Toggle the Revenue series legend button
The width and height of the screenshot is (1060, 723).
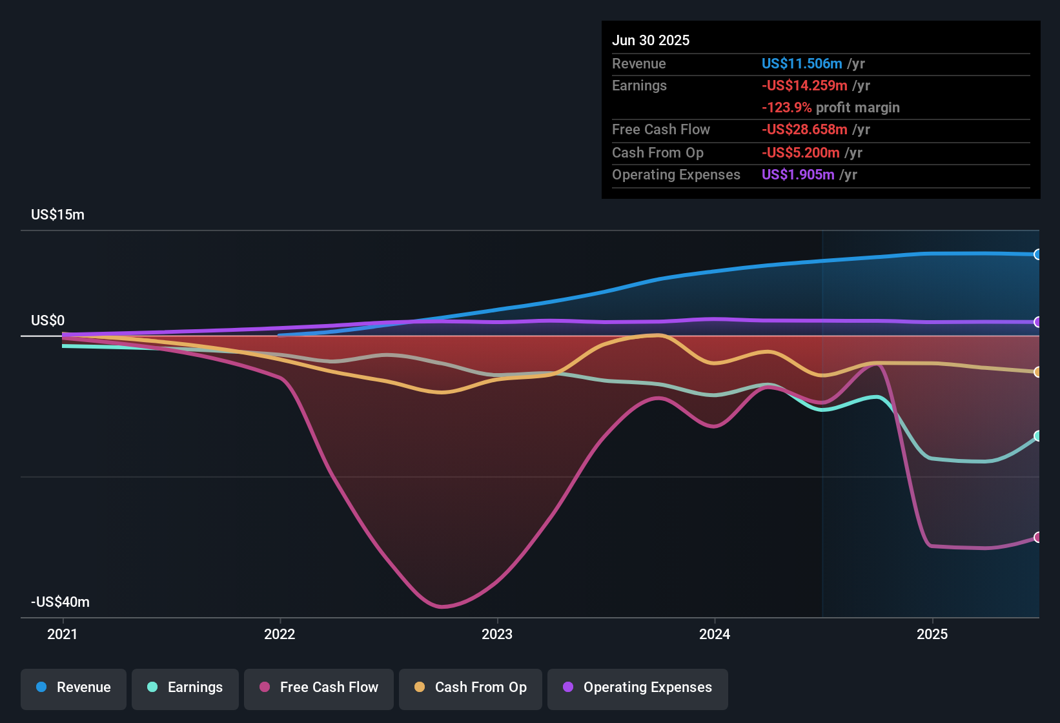(74, 689)
